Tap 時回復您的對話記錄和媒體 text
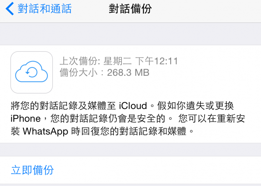This screenshot has height=186, width=261. point(134,132)
